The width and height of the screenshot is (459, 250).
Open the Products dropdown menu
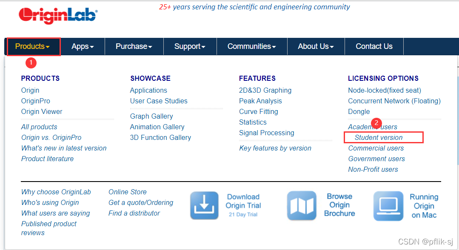click(32, 46)
